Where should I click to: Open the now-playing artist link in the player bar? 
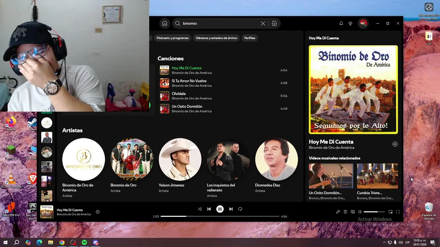(74, 214)
